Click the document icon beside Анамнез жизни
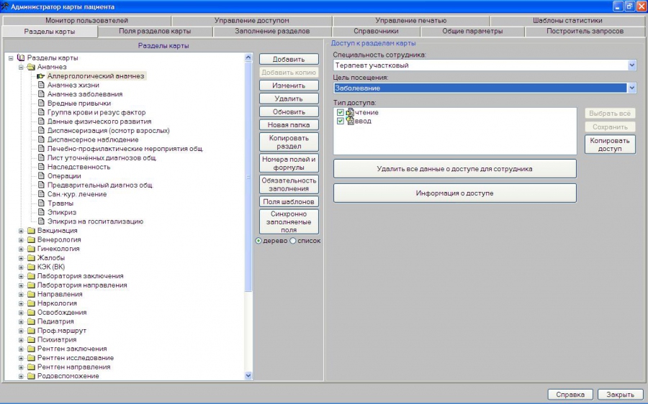Viewport: 648px width, 404px height. [x=41, y=85]
